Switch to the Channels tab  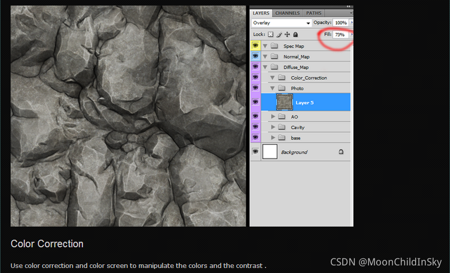(x=287, y=13)
